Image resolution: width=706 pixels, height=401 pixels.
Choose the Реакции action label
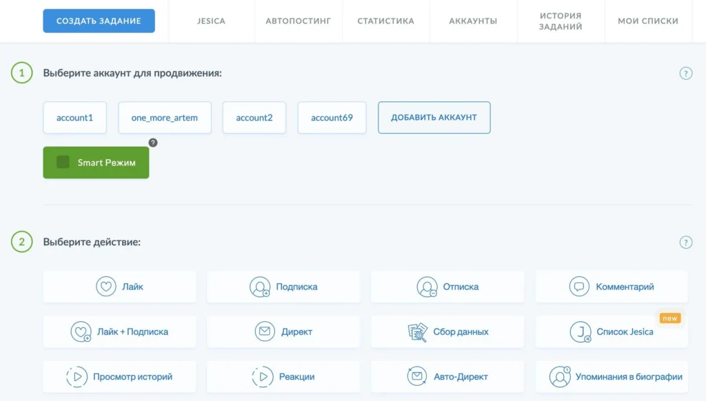(296, 377)
